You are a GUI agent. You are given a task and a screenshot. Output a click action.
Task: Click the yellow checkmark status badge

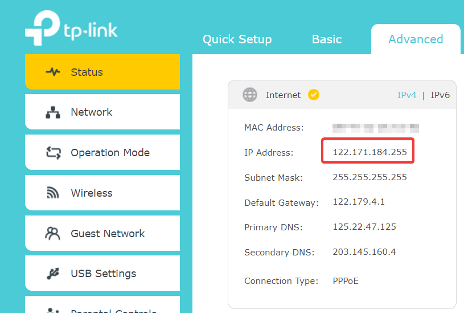coord(314,95)
